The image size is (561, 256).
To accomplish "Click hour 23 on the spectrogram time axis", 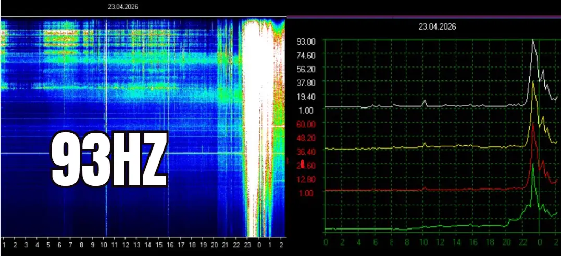I will click(x=247, y=245).
